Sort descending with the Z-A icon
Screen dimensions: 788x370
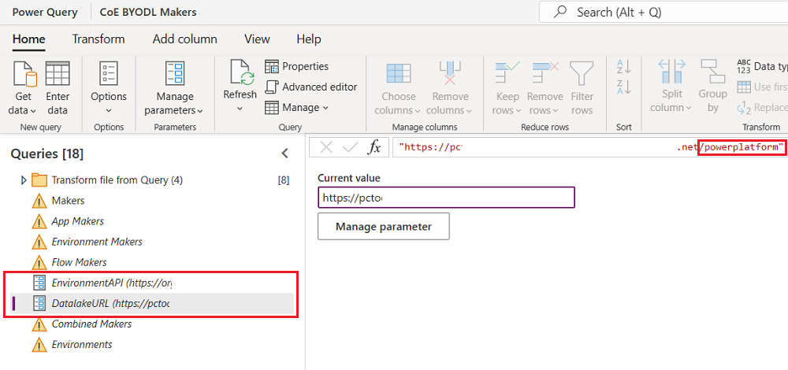623,87
